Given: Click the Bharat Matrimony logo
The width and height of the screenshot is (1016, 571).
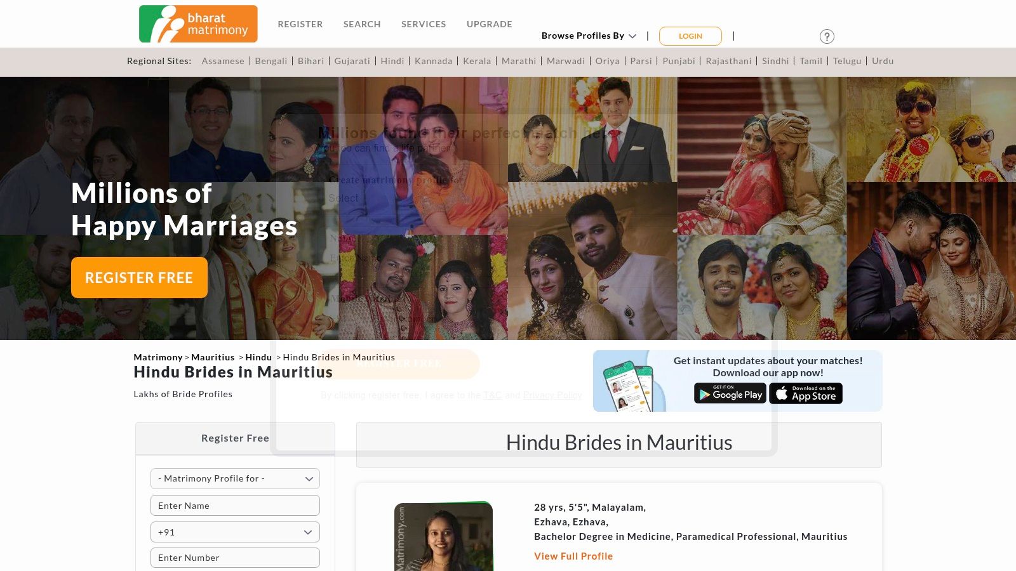Looking at the screenshot, I should (x=197, y=23).
